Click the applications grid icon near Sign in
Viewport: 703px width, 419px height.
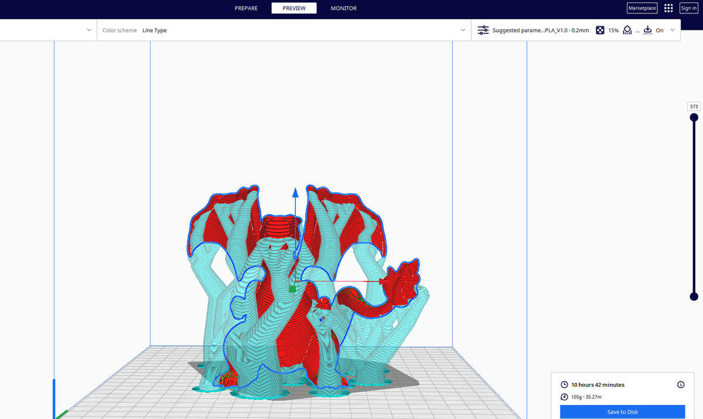click(668, 8)
